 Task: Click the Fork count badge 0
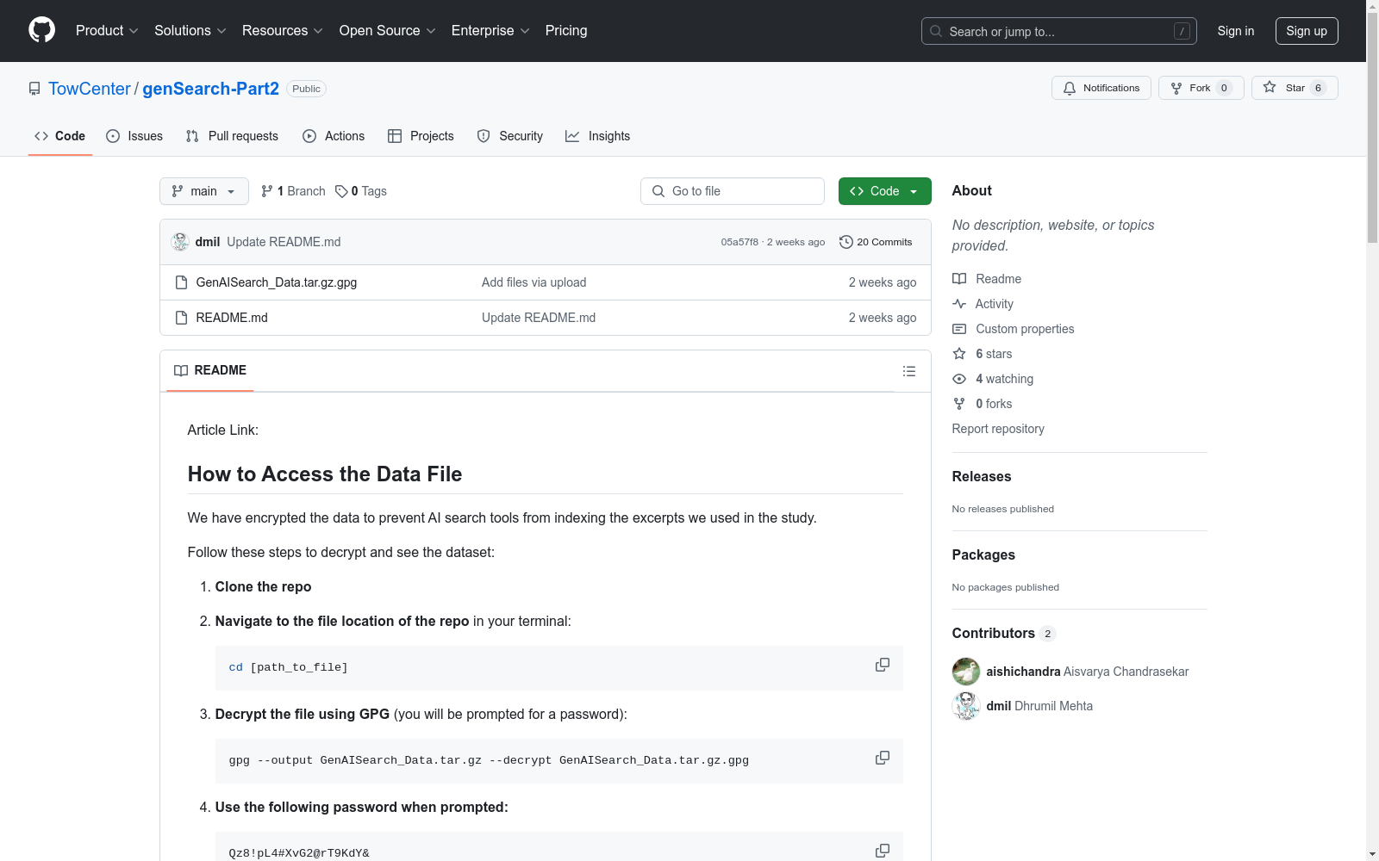(x=1224, y=88)
